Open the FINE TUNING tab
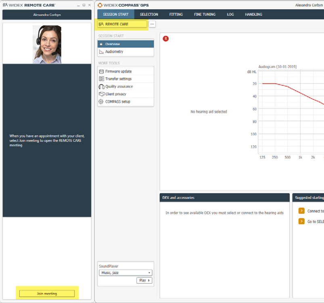 coord(205,14)
